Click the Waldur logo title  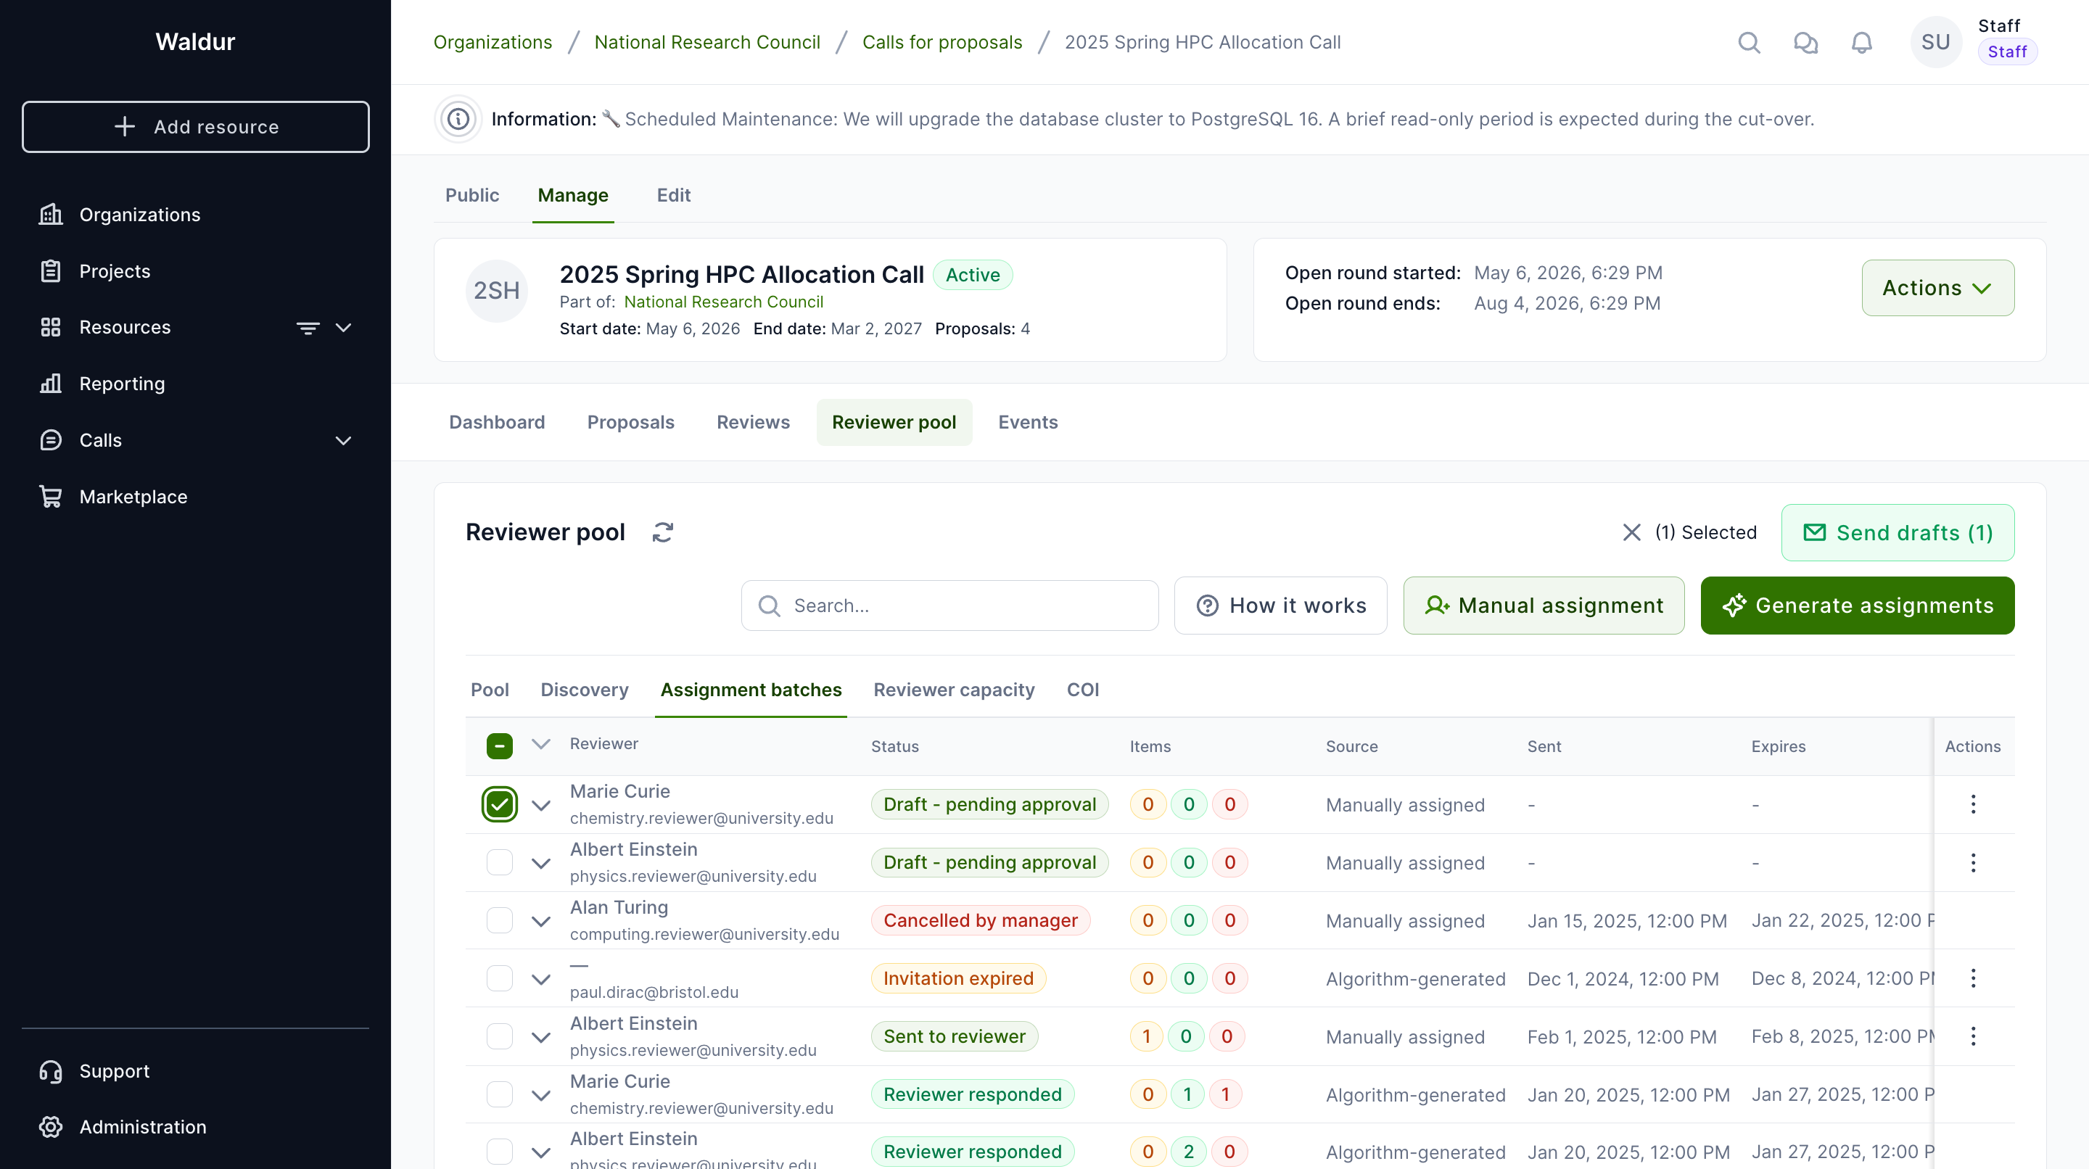tap(195, 41)
